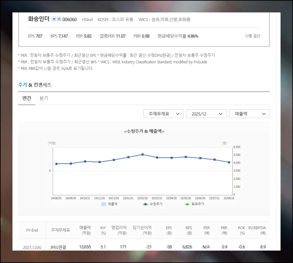Image resolution: width=293 pixels, height=263 pixels.
Task: Click the 컨센서스 heading text
Action: [x=42, y=84]
